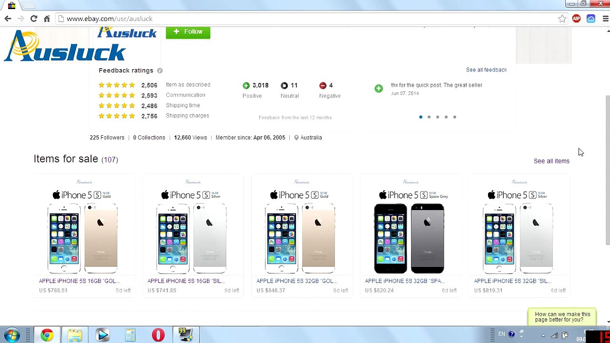Follow the Ausluck seller
Screen dimensions: 610x343
[x=188, y=32]
